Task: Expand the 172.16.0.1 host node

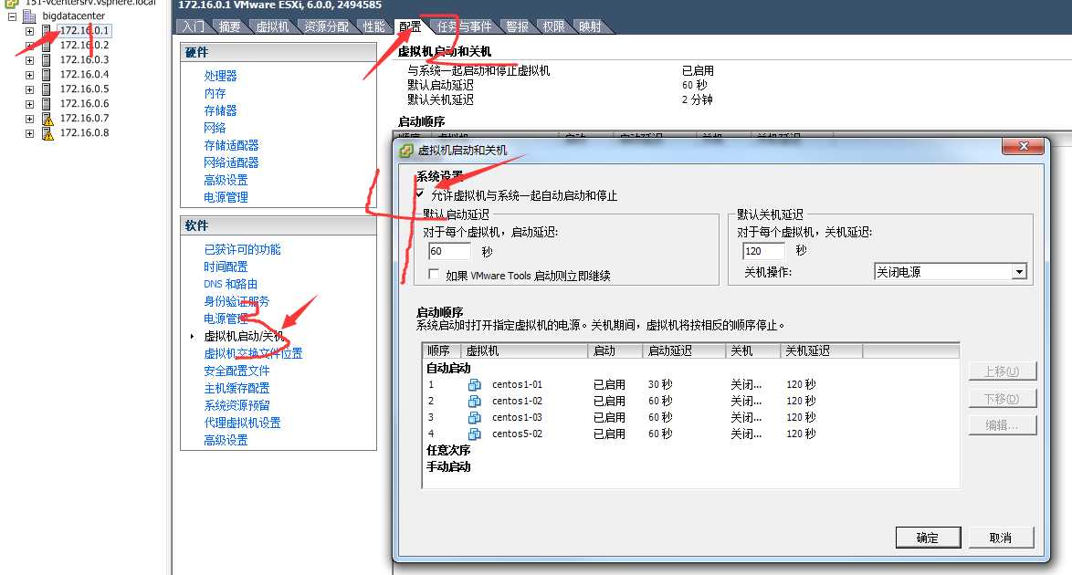Action: coord(29,31)
